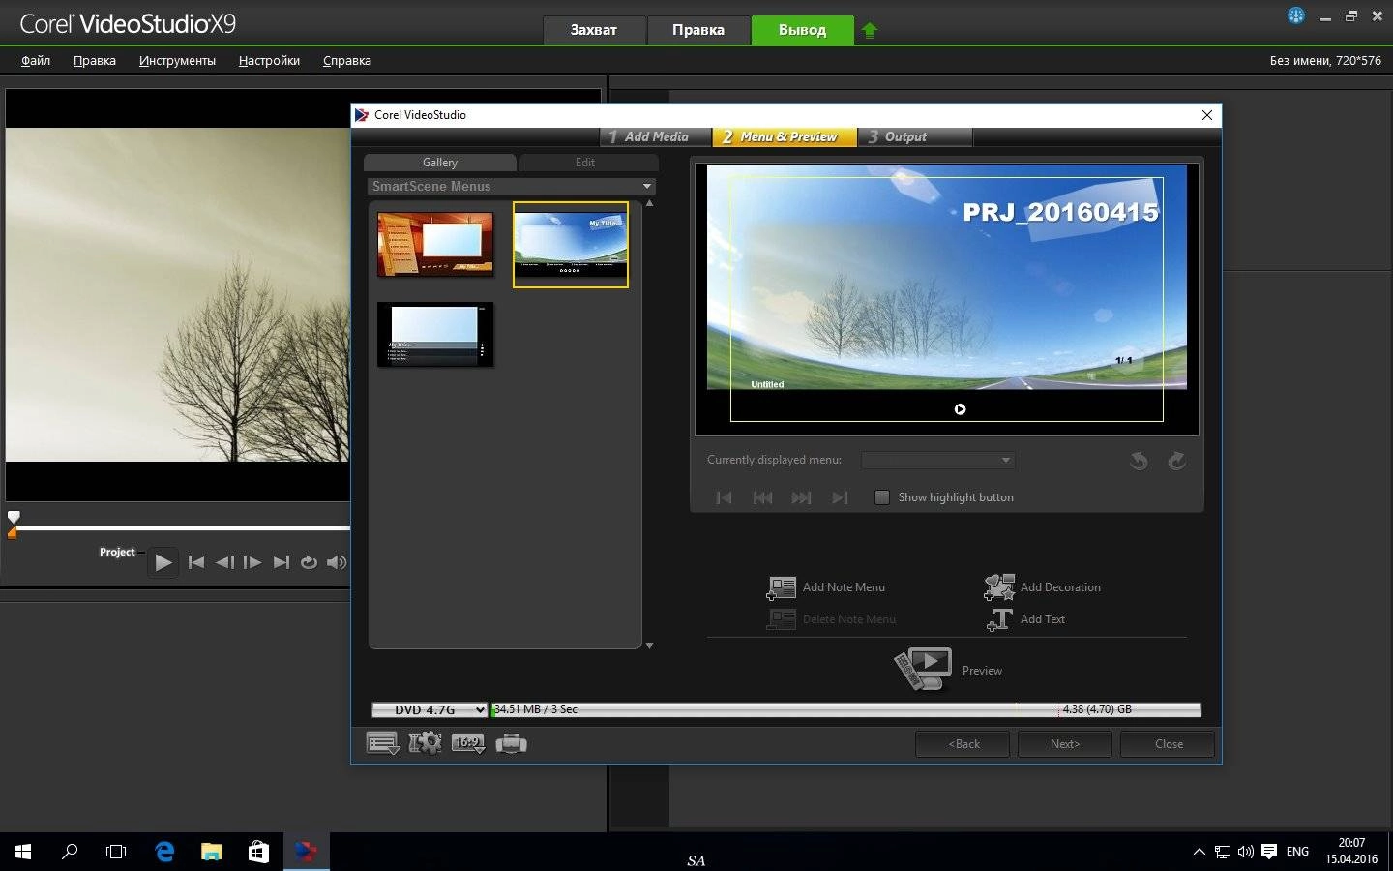Open the Справка menu
Screen dimensions: 1393x871
(x=347, y=60)
